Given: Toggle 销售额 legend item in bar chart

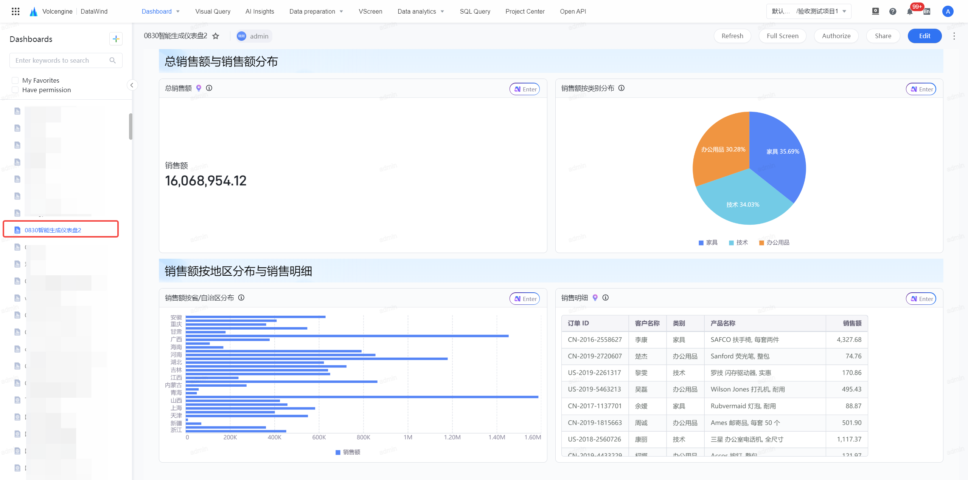Looking at the screenshot, I should point(348,452).
